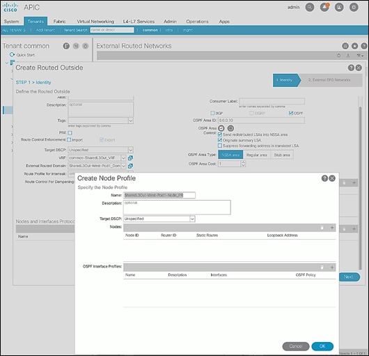Toggle Send redistributed LSAs into NSSA area
The image size is (369, 356).
(220, 134)
